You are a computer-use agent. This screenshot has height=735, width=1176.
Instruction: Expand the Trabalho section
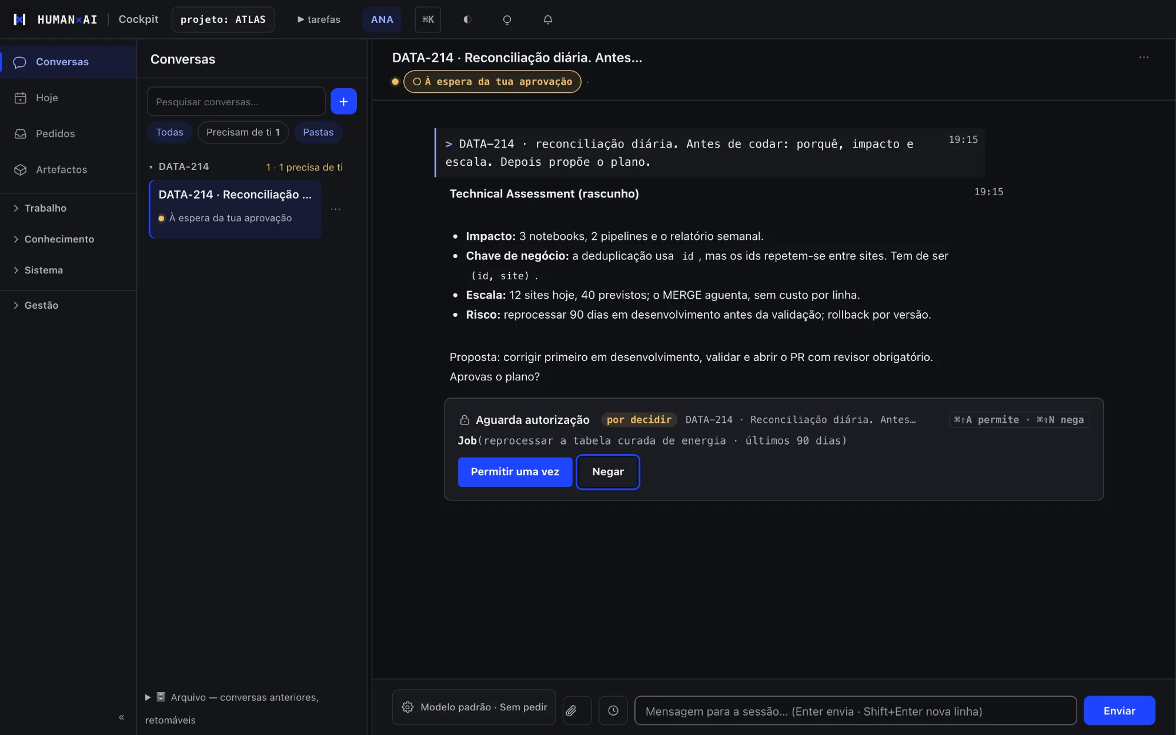pos(68,208)
